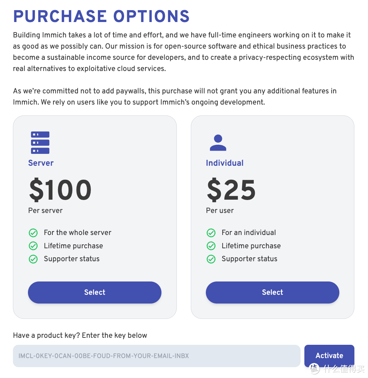368x378 pixels.
Task: Click checkmark beside "For the whole server"
Action: (33, 233)
